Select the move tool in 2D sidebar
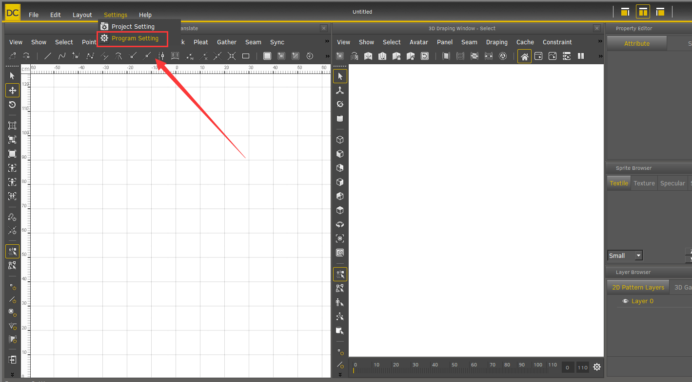Image resolution: width=692 pixels, height=382 pixels. tap(12, 91)
